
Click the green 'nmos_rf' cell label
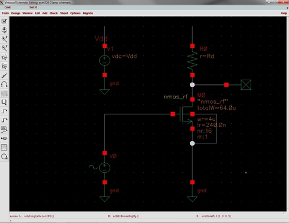[176, 97]
